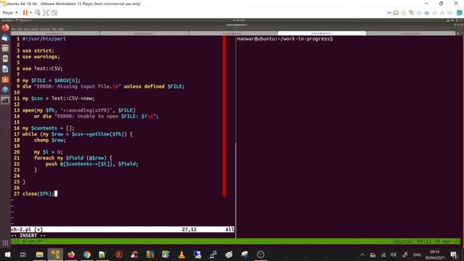Switch to the second terminal tab

coord(144,33)
